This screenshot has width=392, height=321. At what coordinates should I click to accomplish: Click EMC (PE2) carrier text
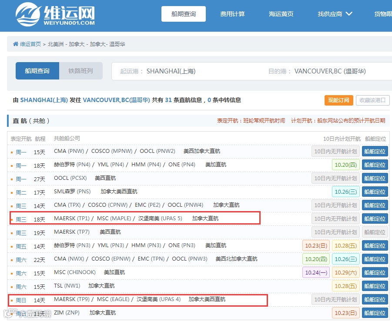tap(147, 205)
